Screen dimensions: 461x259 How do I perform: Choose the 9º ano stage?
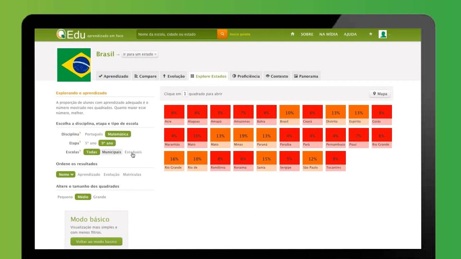click(x=107, y=143)
